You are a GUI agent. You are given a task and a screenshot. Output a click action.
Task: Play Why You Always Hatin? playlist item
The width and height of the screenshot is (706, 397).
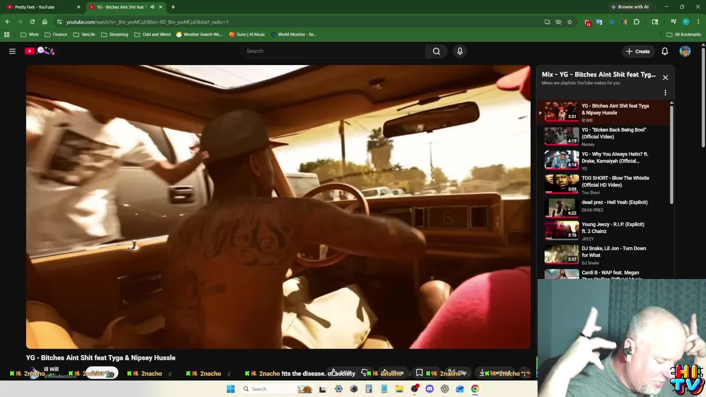pos(603,160)
